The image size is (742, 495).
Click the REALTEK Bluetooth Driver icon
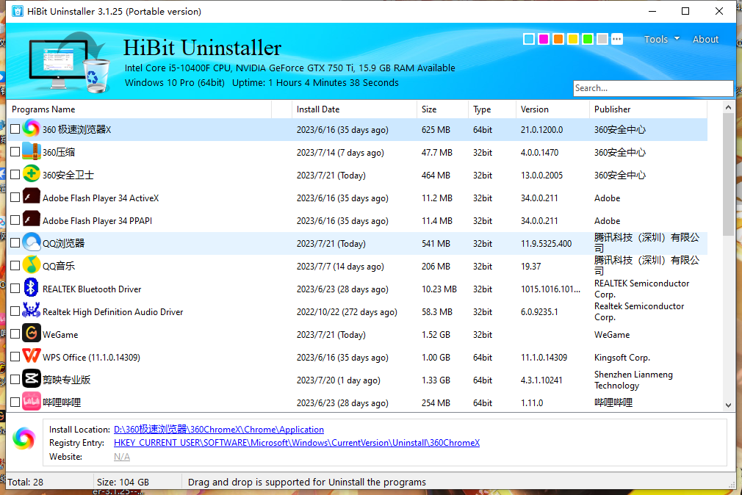point(32,288)
